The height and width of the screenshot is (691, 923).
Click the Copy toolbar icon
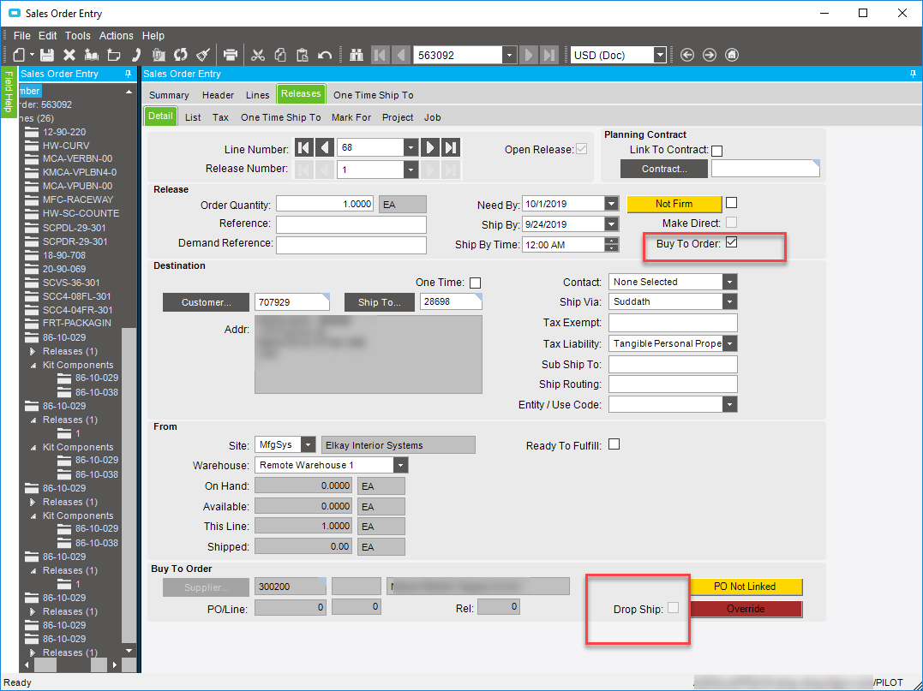point(281,55)
